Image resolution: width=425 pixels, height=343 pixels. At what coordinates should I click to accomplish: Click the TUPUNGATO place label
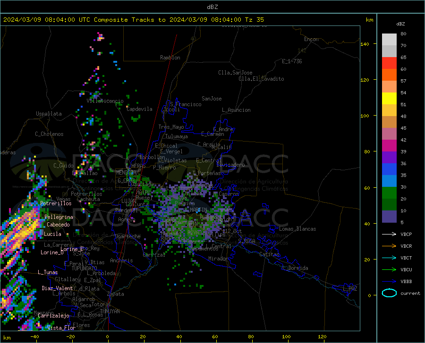coord(85,268)
